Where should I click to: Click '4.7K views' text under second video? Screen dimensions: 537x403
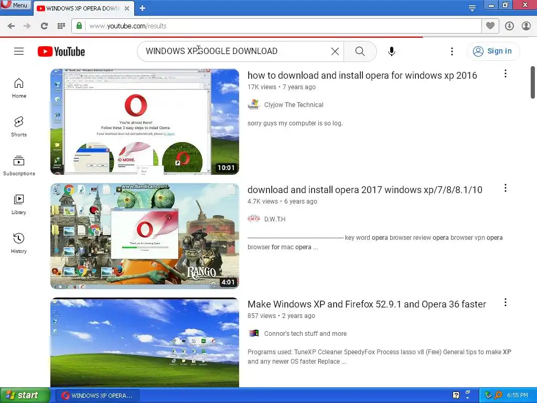pos(262,201)
